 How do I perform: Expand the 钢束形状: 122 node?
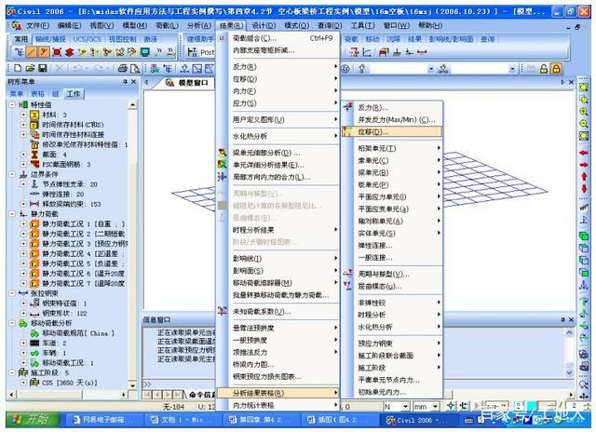pos(23,314)
